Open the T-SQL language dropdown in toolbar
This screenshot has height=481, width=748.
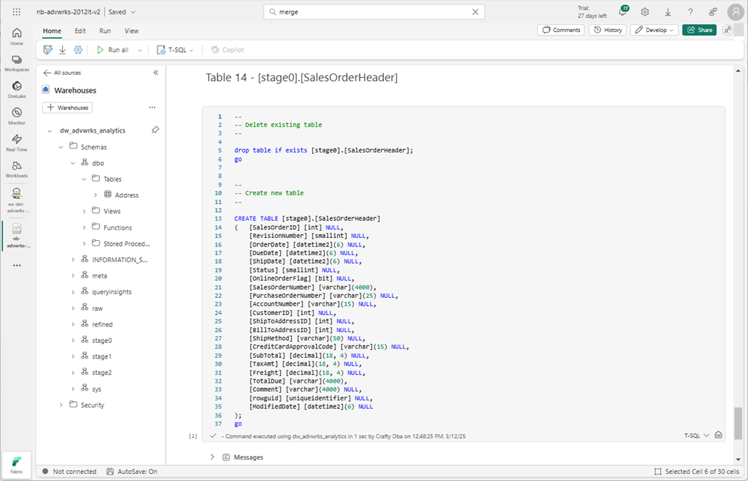[175, 50]
